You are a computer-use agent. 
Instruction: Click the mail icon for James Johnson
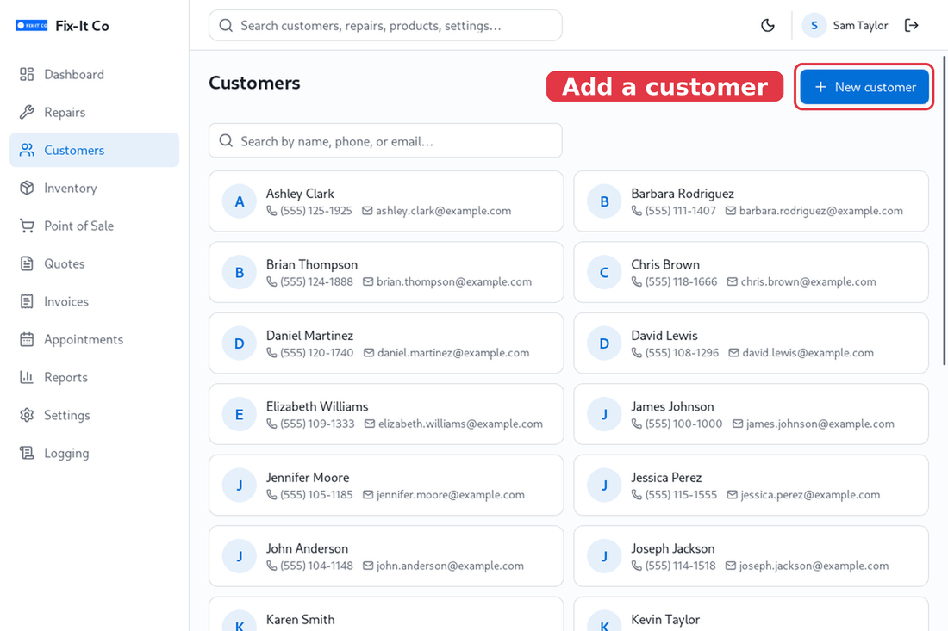[738, 424]
